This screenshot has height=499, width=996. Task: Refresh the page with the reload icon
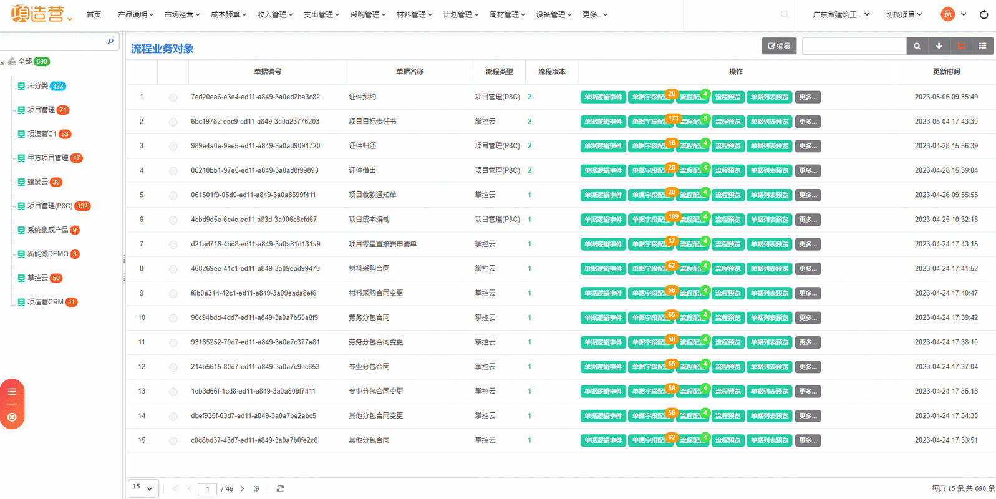tap(984, 14)
